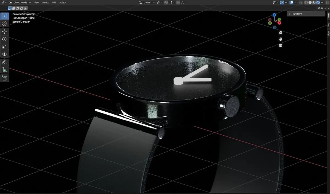This screenshot has width=330, height=194.
Task: Click the negative Z axis gizmo ball
Action: tap(275, 28)
